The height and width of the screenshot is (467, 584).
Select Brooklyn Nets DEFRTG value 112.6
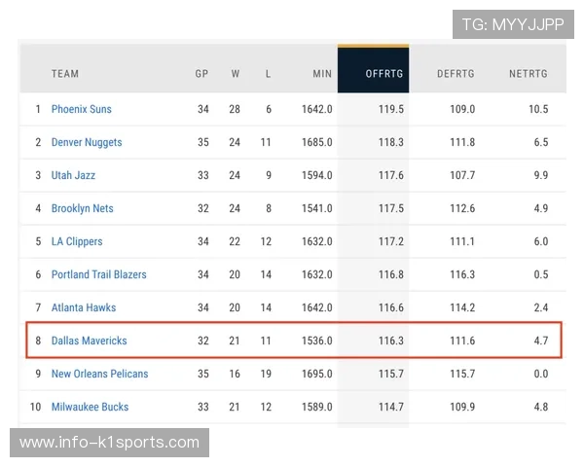coord(462,208)
